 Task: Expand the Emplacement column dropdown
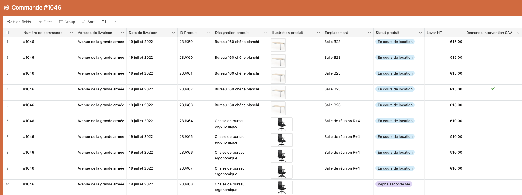click(x=370, y=33)
